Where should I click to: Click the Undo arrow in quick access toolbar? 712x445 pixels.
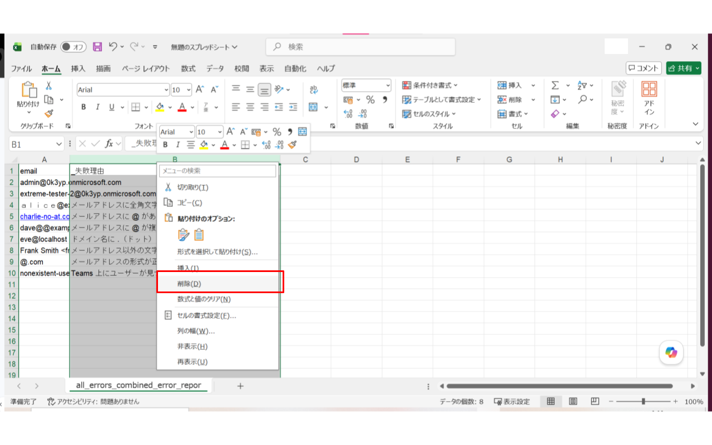click(x=113, y=47)
